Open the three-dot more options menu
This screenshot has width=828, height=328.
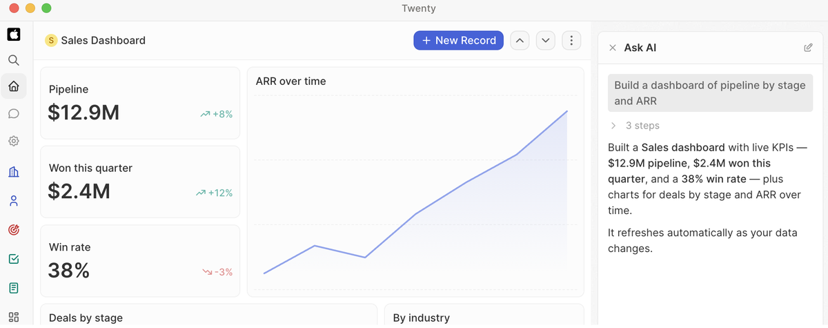click(571, 41)
